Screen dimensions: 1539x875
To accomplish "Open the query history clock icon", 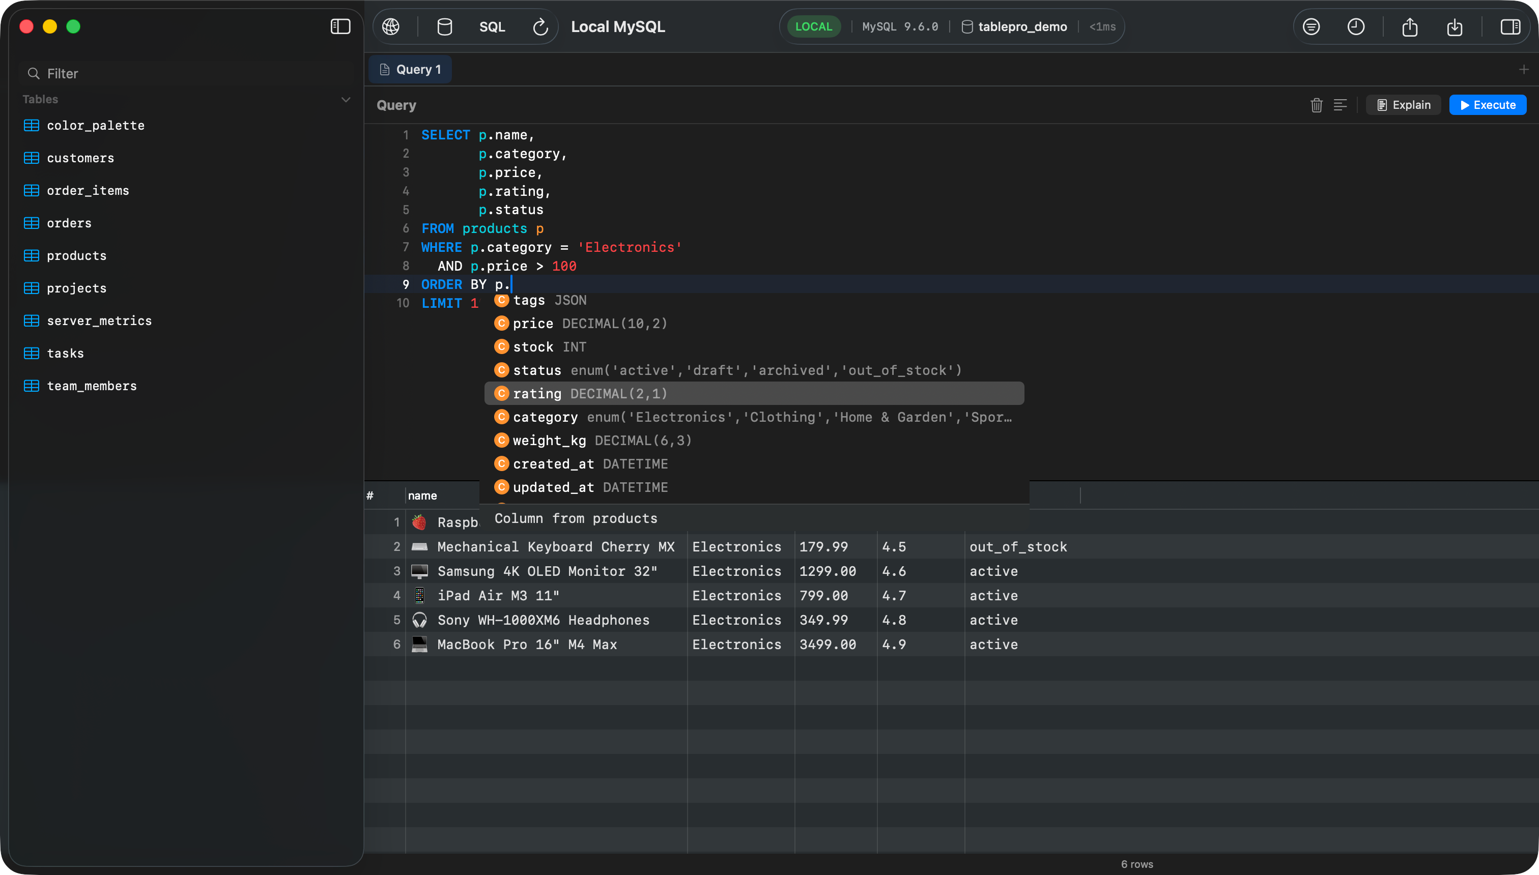I will click(1357, 26).
